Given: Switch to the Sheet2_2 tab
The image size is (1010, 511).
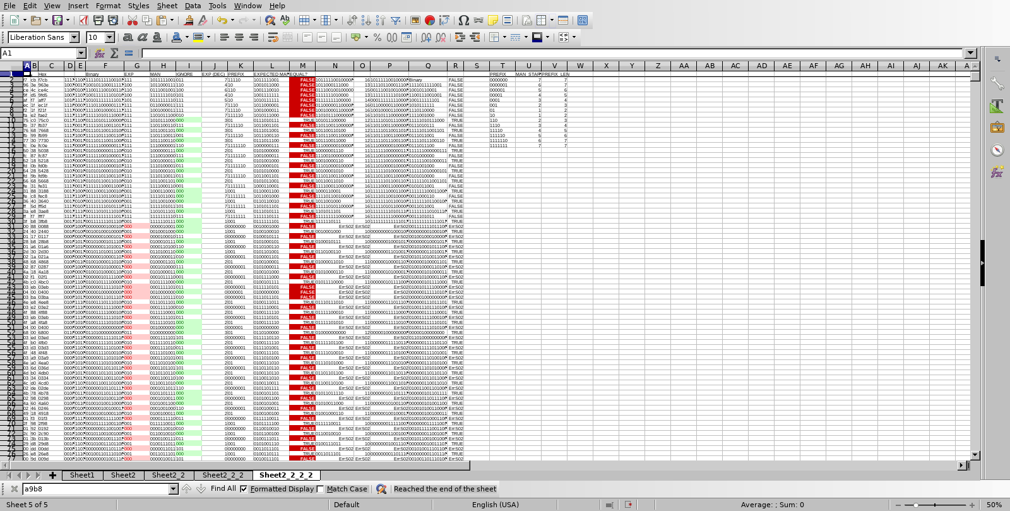Looking at the screenshot, I should (x=169, y=475).
